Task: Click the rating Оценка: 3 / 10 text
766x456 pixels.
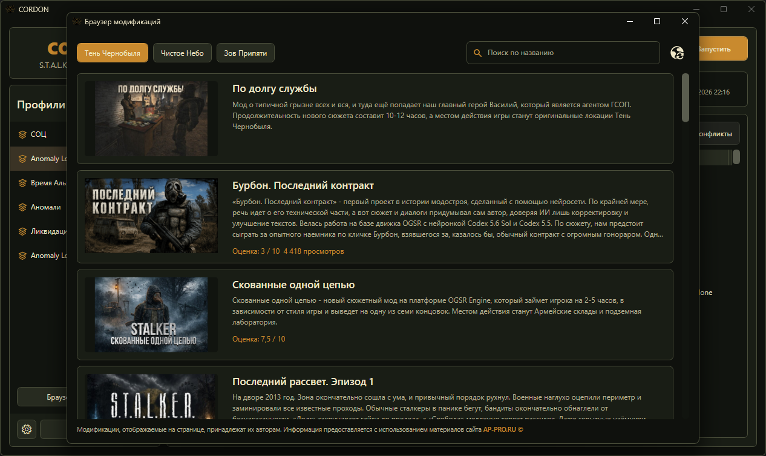Action: [256, 251]
